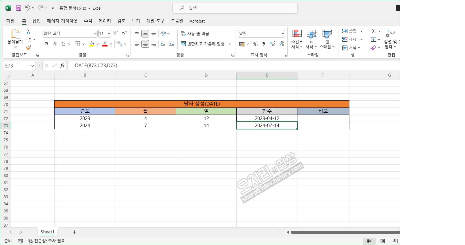Undo the last action

pyautogui.click(x=28, y=8)
